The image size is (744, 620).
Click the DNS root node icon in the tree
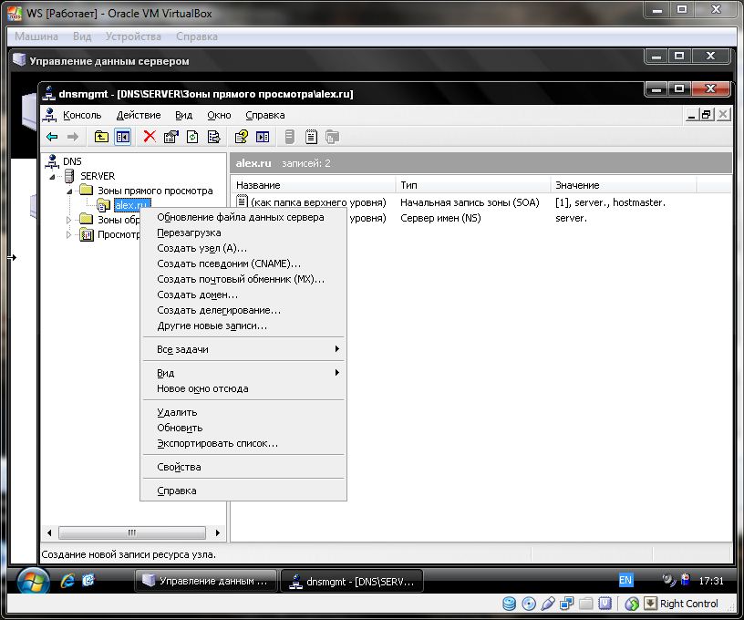(51, 161)
